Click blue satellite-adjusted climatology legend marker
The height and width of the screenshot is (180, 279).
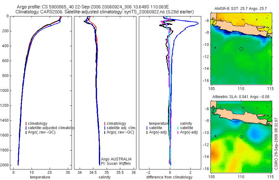tap(26, 128)
